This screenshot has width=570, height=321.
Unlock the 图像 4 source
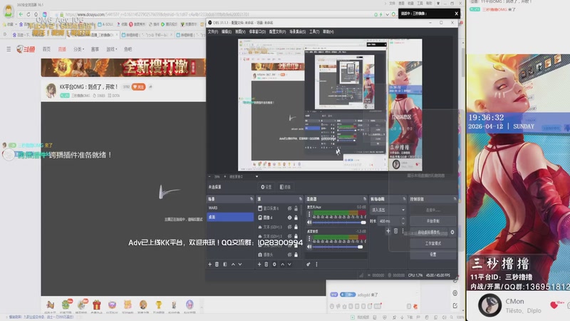point(296,218)
